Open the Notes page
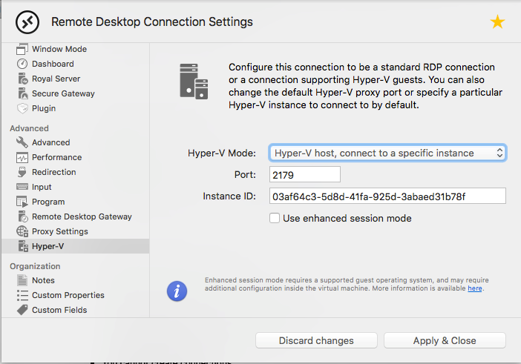Image resolution: width=521 pixels, height=364 pixels. point(43,280)
